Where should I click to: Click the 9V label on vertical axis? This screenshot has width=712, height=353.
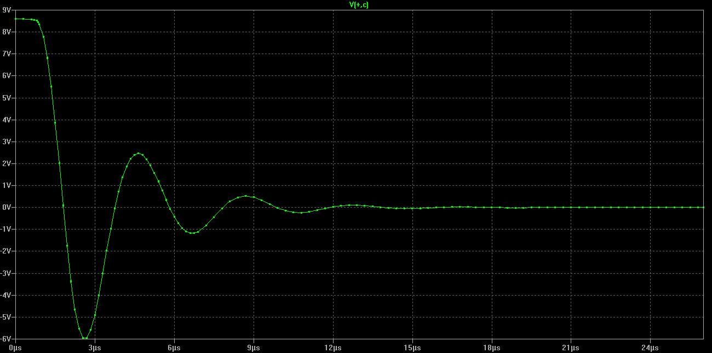[7, 10]
